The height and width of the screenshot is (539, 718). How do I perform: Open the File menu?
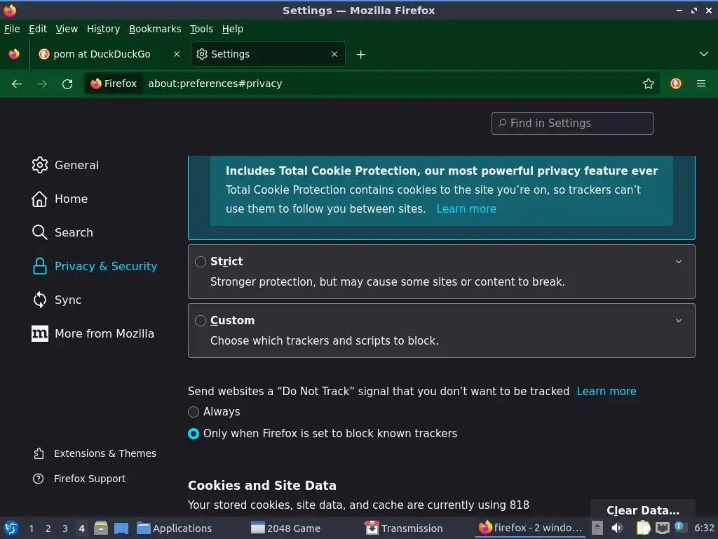click(x=12, y=29)
